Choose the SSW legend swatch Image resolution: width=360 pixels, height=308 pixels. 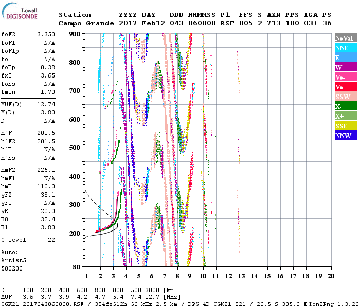tap(345, 97)
